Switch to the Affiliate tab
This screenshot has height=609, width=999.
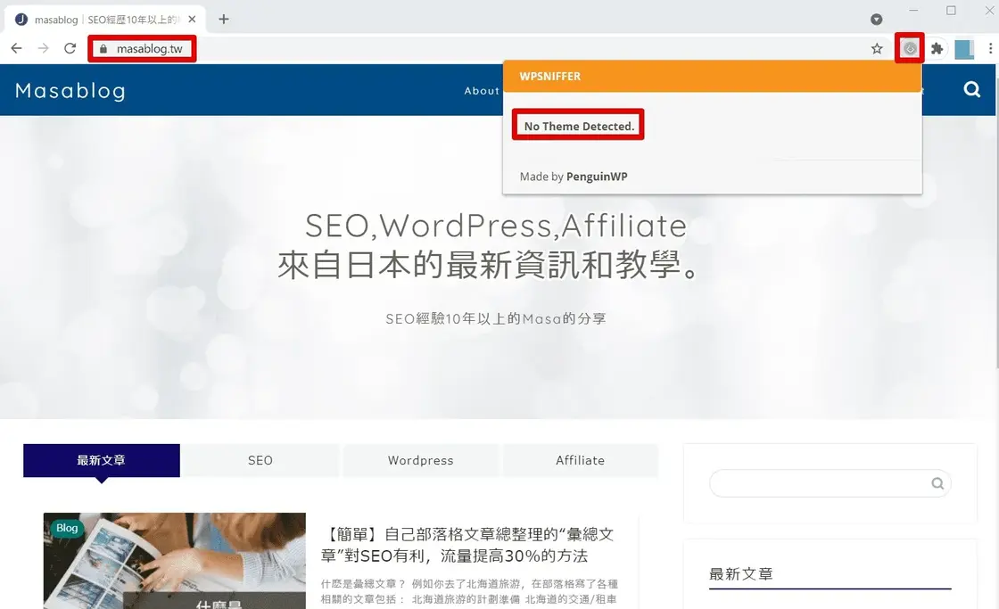[x=580, y=460]
